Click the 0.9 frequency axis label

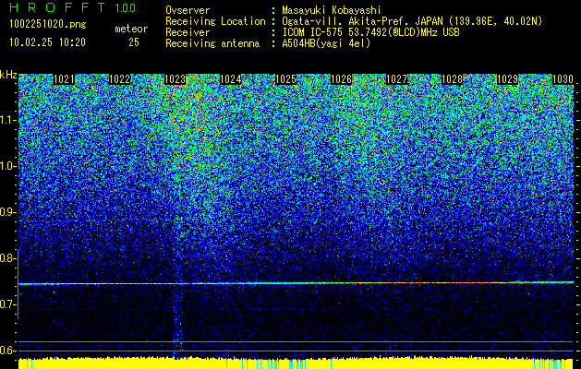(x=7, y=212)
